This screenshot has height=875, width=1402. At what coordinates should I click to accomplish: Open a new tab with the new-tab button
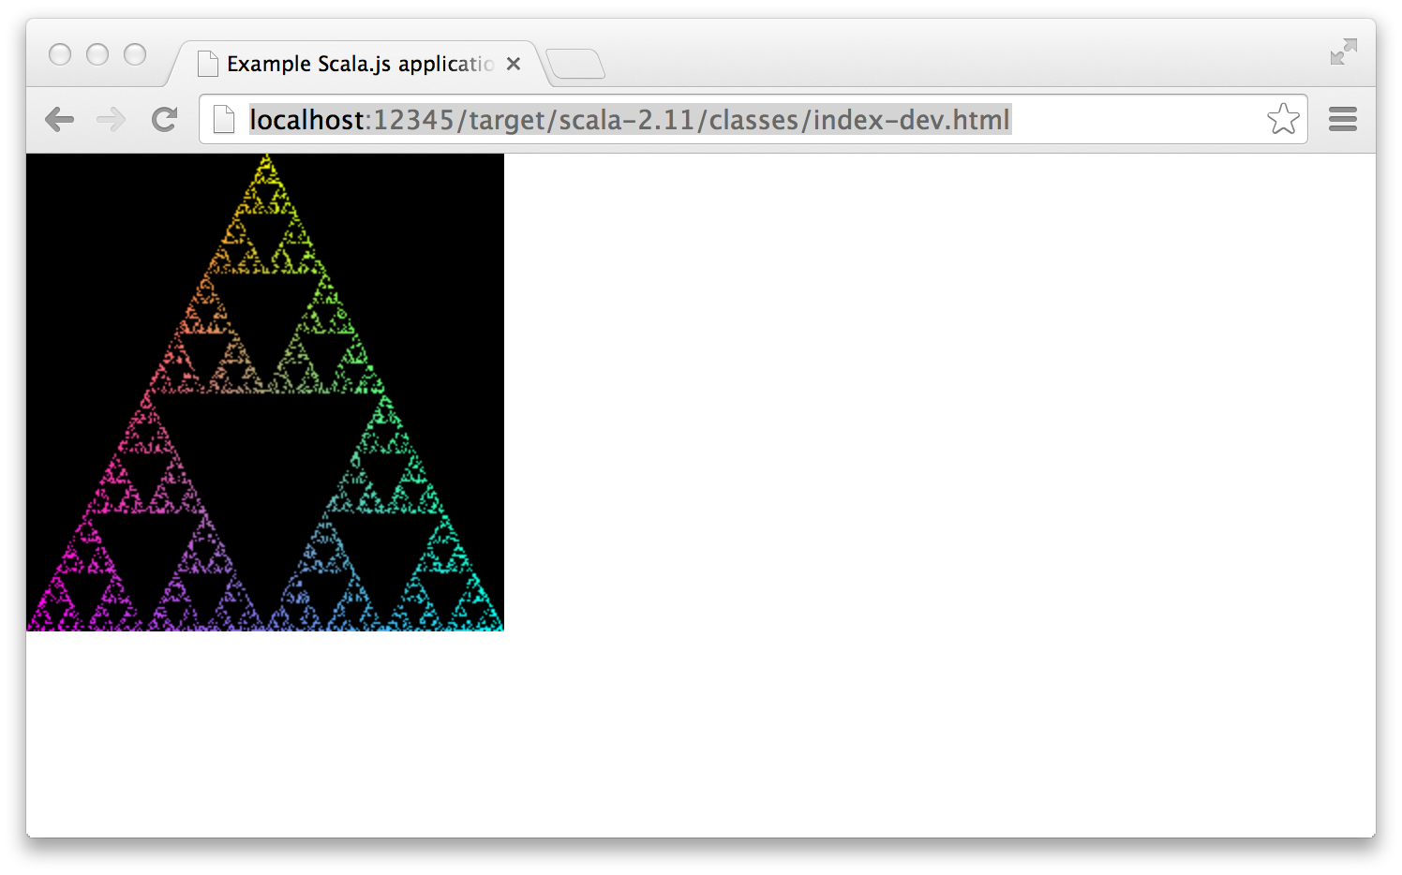pos(575,64)
